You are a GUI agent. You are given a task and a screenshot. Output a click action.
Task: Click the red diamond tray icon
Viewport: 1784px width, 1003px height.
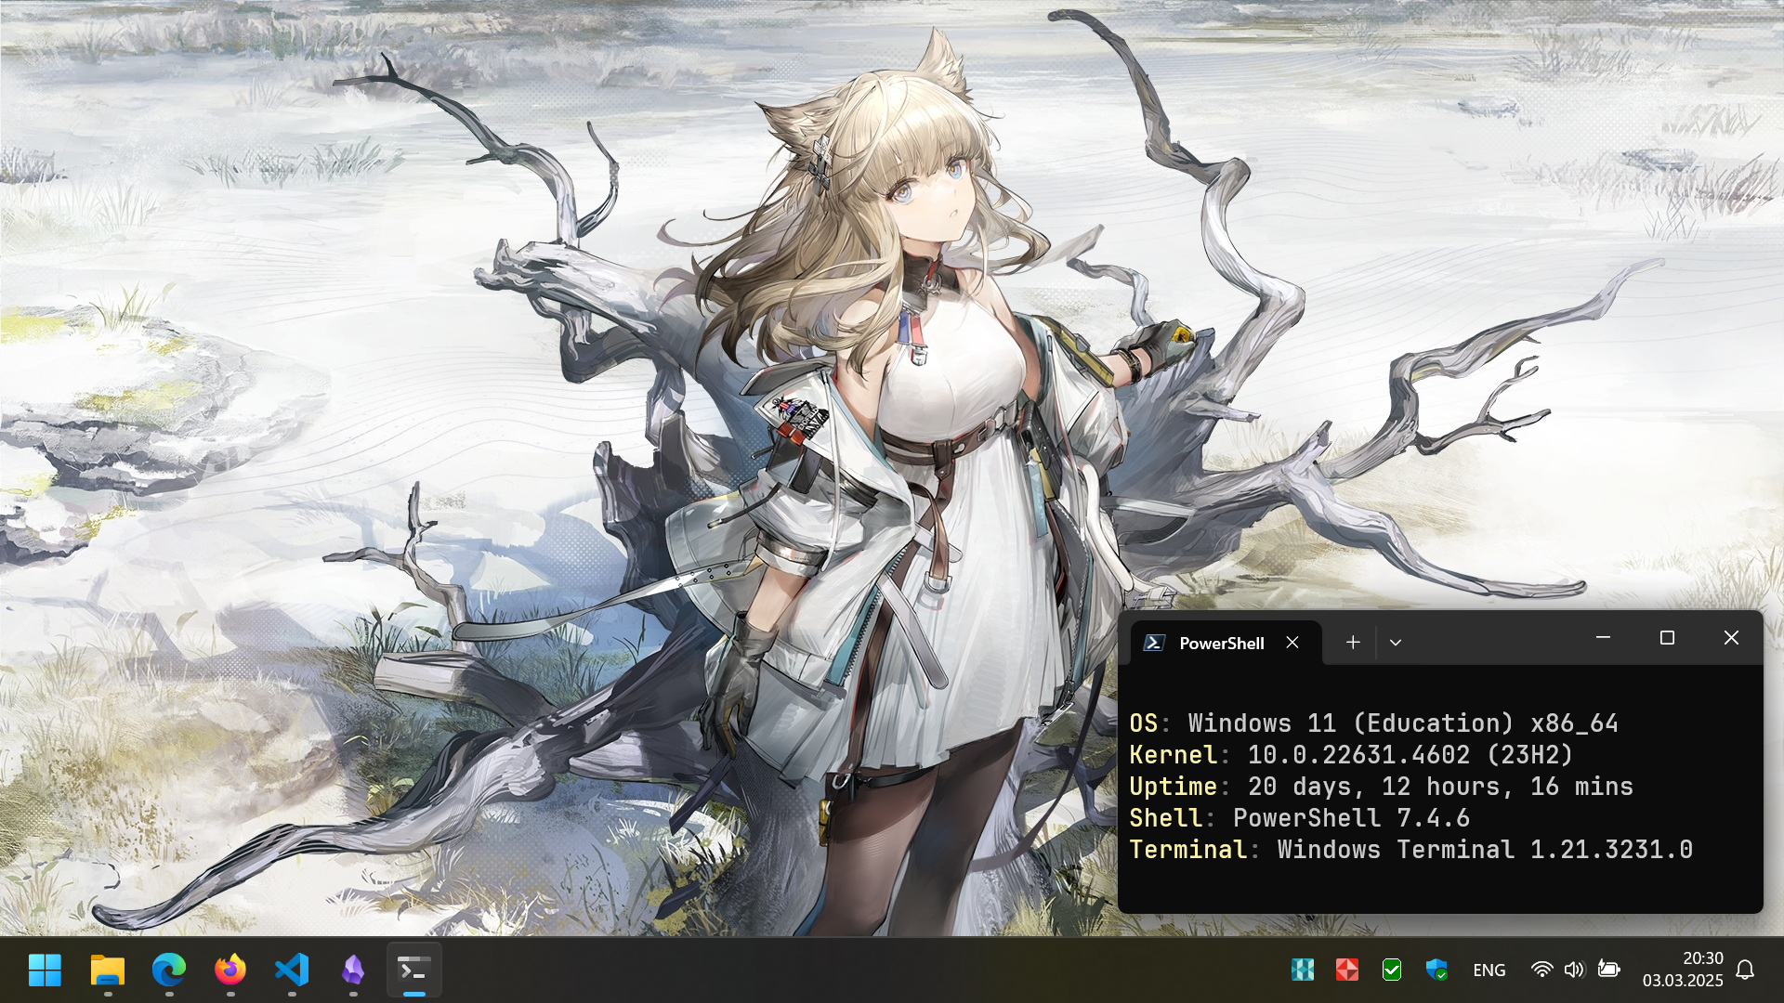[x=1347, y=970]
